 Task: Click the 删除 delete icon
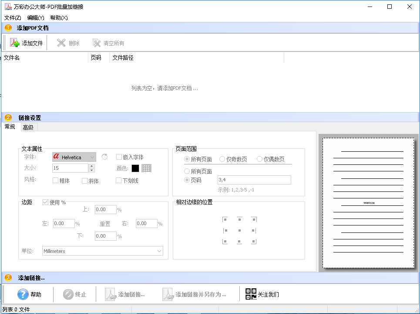click(61, 42)
